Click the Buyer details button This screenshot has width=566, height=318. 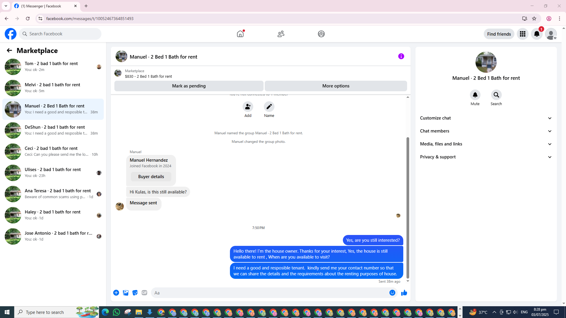(x=151, y=177)
